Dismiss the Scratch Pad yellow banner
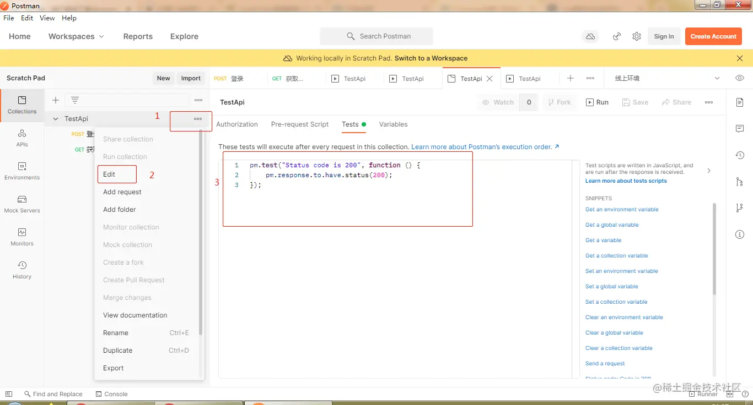 740,58
